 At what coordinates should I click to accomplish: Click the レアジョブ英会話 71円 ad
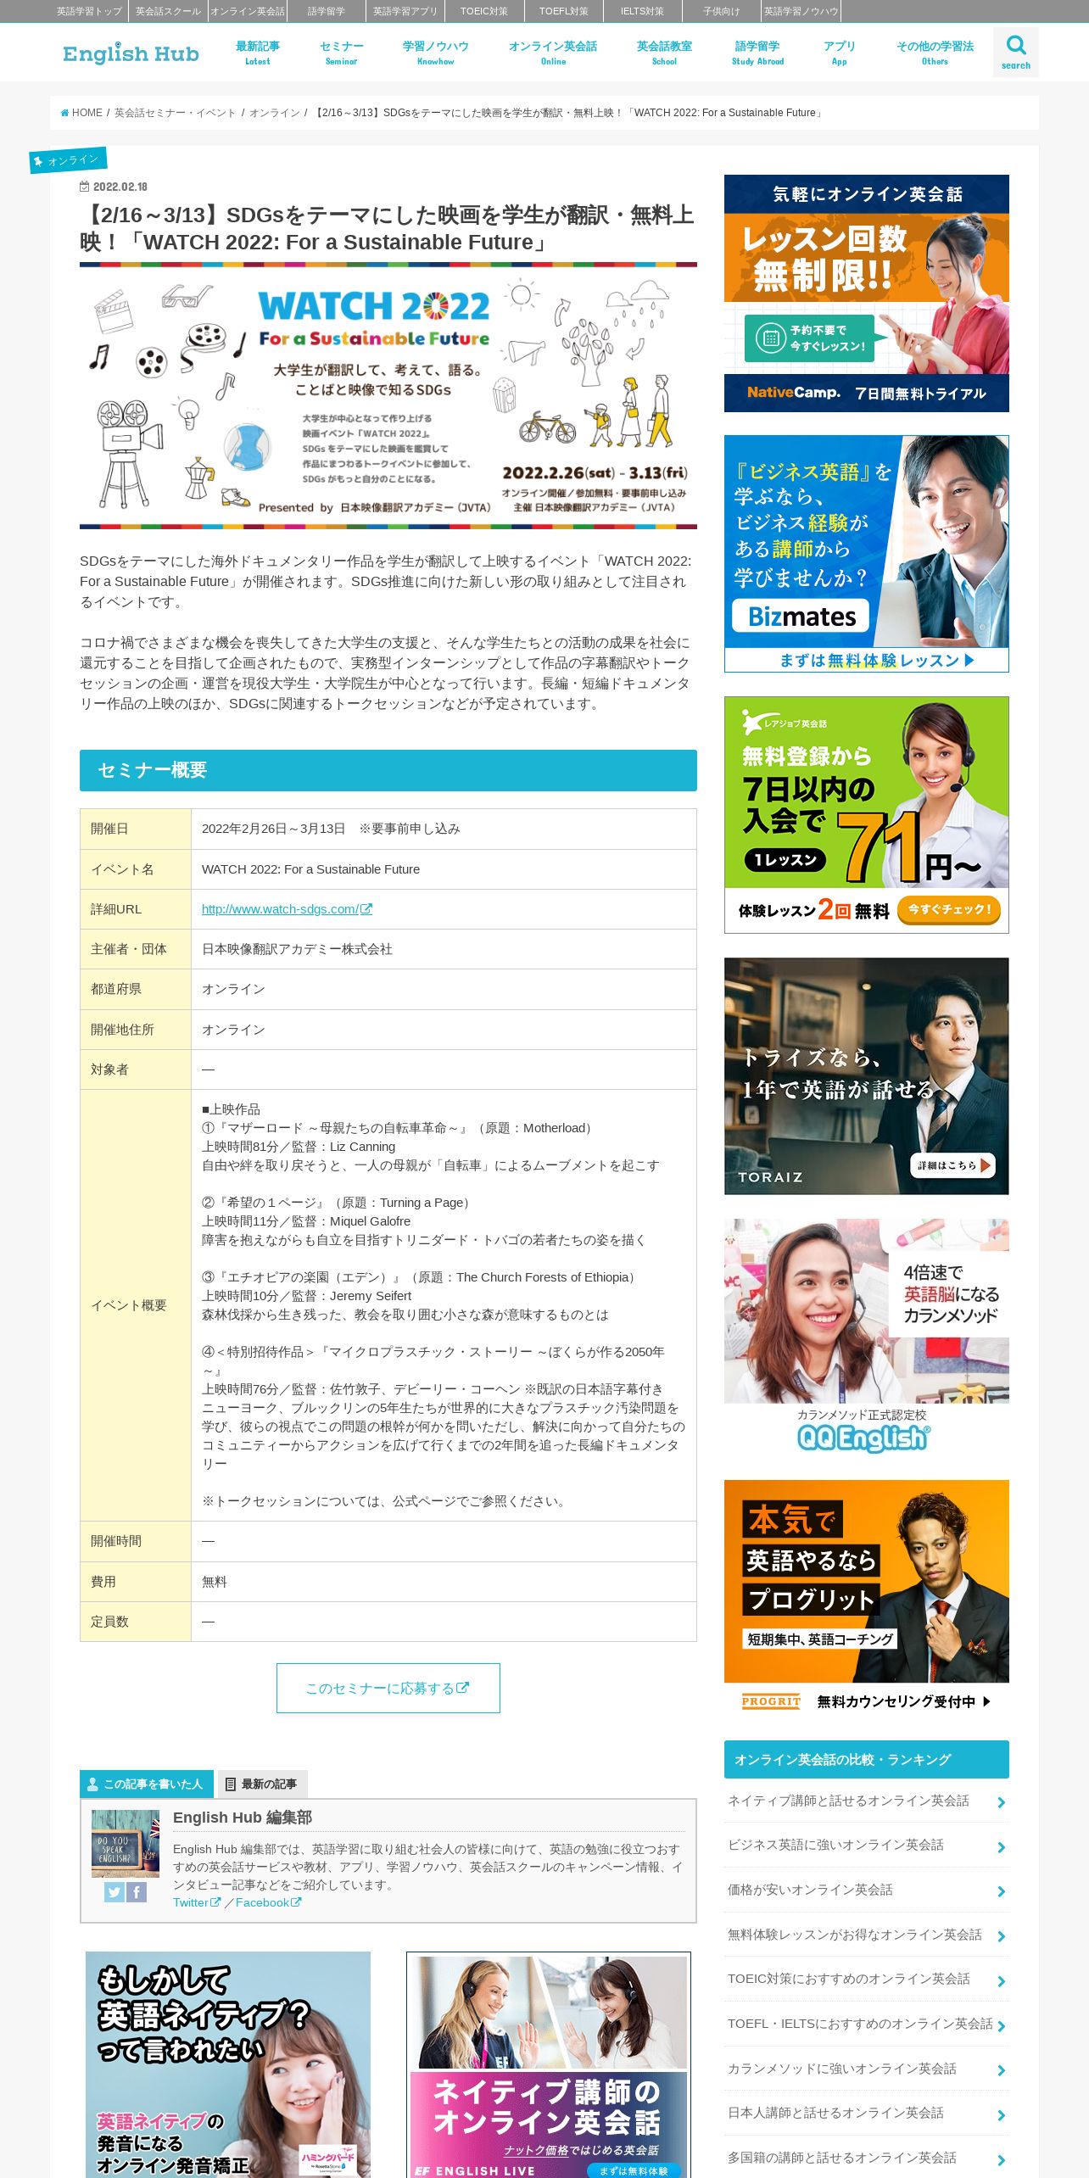tap(867, 815)
